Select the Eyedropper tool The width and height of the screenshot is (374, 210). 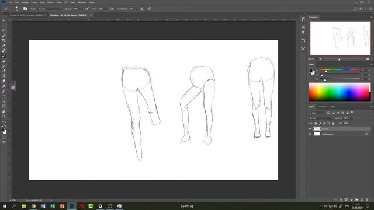pyautogui.click(x=4, y=45)
